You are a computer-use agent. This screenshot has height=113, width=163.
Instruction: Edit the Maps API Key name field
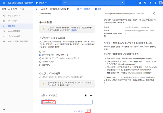(x=67, y=14)
